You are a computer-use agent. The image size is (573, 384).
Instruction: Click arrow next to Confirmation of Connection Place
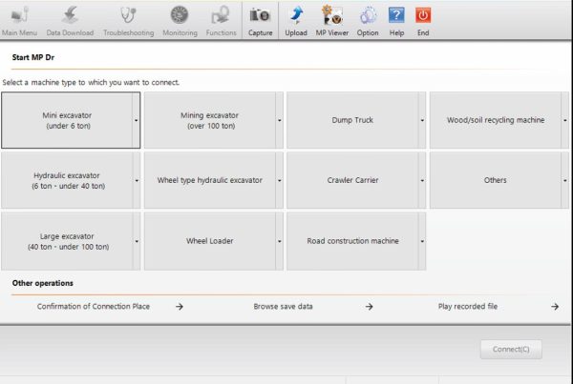(180, 306)
